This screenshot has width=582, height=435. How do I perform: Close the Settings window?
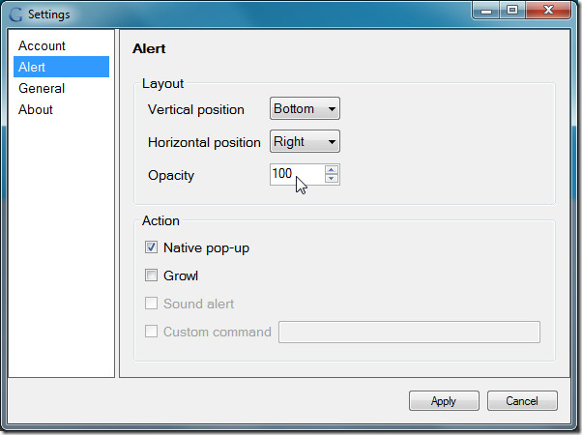coord(548,11)
